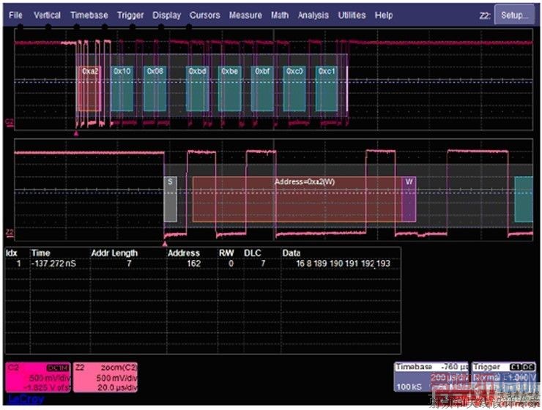Select table row with index 1
The width and height of the screenshot is (542, 410).
tap(203, 264)
